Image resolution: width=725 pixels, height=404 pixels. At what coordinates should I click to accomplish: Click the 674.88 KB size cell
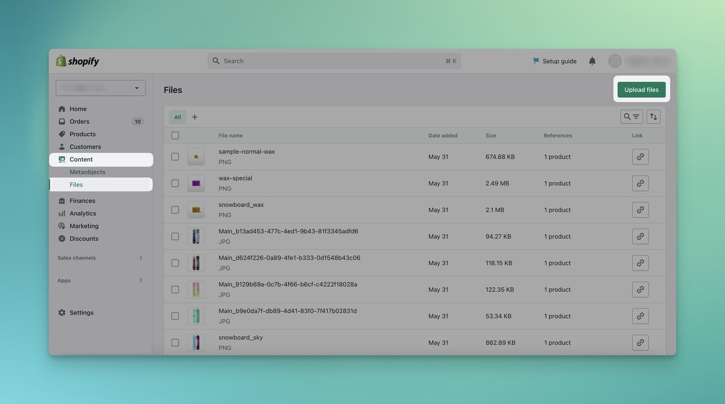pyautogui.click(x=500, y=157)
